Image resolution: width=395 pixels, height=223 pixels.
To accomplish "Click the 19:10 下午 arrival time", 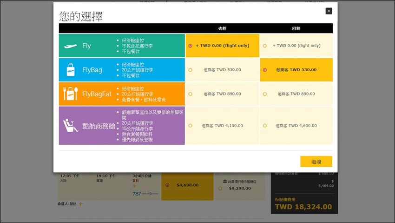I will [x=106, y=176].
